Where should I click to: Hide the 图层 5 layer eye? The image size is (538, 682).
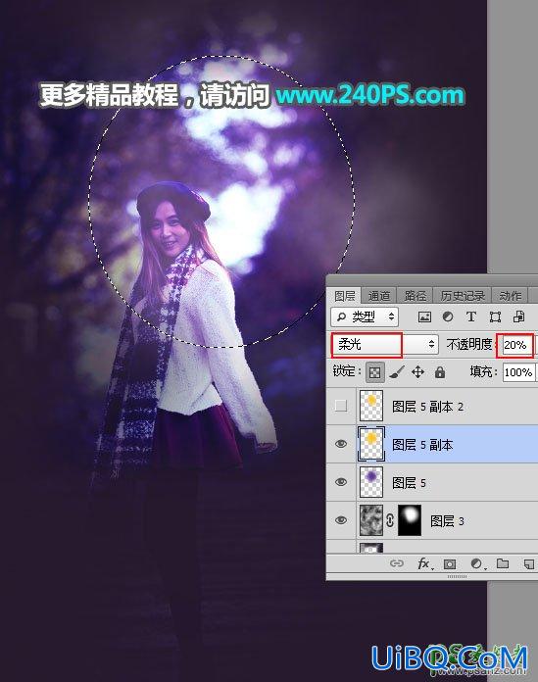(341, 482)
